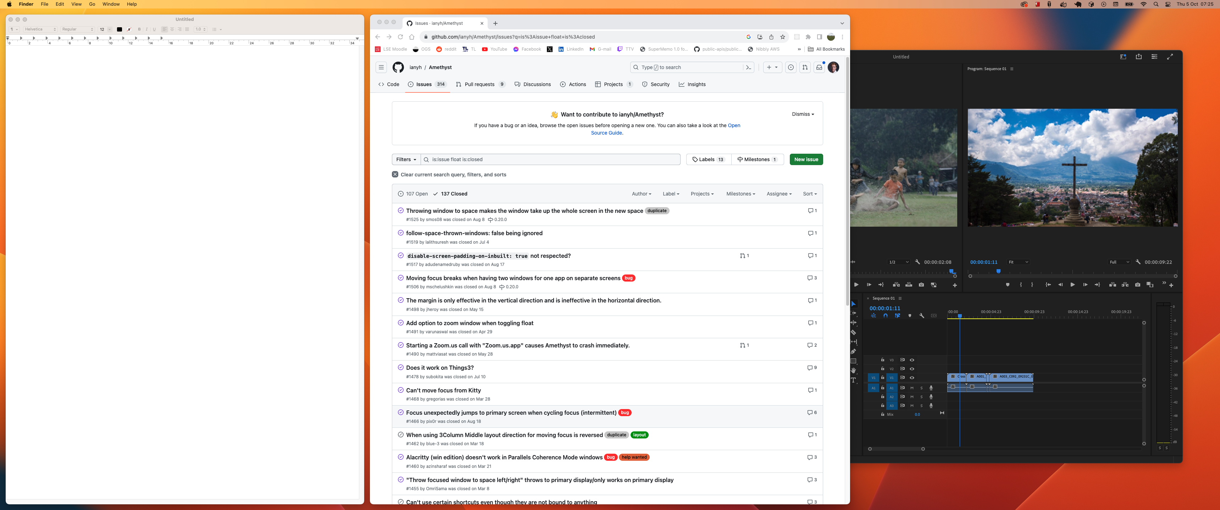Click the blue playhead marker on the timeline ruler
This screenshot has height=510, width=1220.
pyautogui.click(x=960, y=317)
